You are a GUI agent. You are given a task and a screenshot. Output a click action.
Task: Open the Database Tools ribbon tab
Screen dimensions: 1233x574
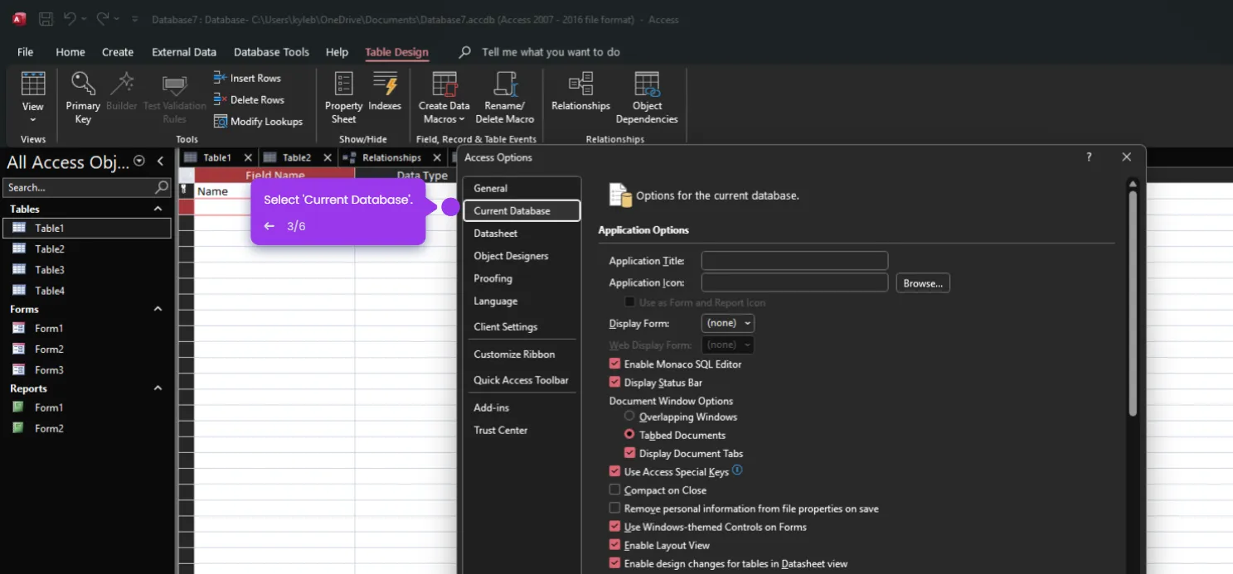(x=271, y=51)
